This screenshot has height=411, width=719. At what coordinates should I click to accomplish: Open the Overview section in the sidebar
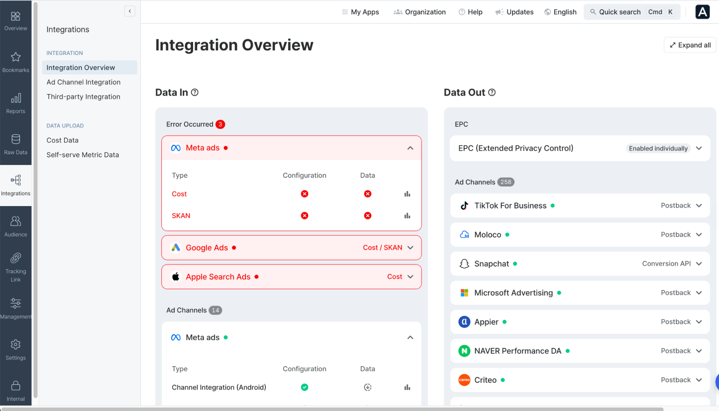click(15, 21)
